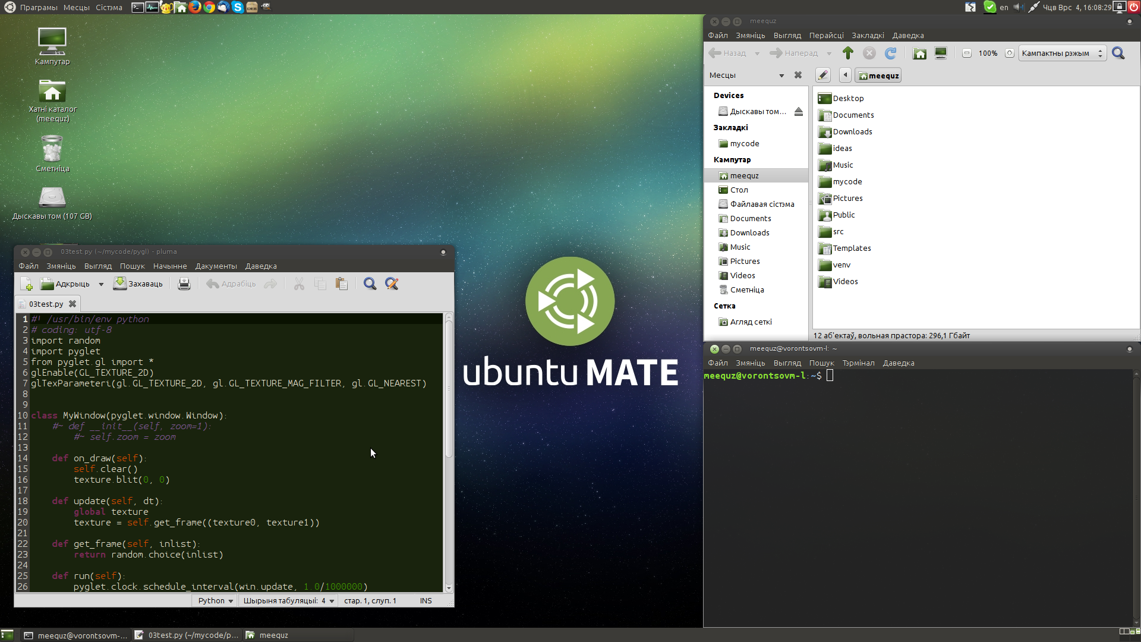Open the recent files arrow next to Адкрыць
The width and height of the screenshot is (1141, 642).
click(101, 284)
